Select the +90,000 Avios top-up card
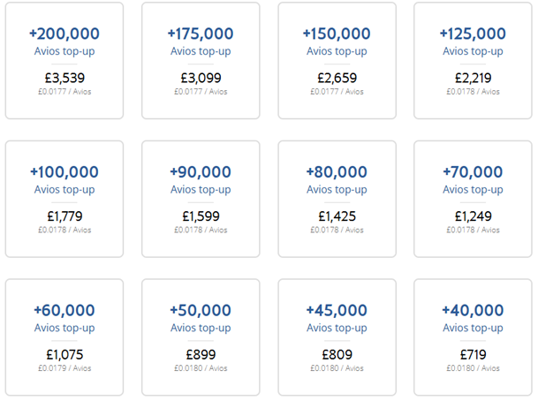Screen dimensions: 538x401 (201, 199)
